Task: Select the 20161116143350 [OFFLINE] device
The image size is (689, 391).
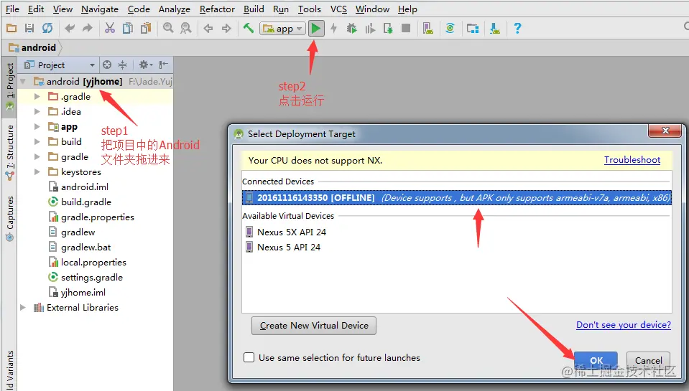Action: [x=456, y=197]
